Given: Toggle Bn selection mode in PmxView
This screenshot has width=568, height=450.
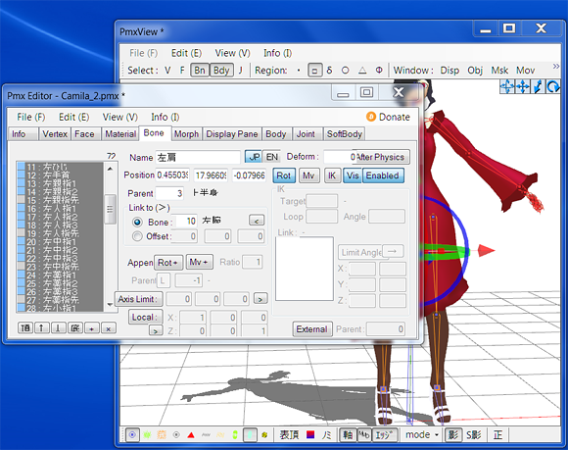Looking at the screenshot, I should coord(200,70).
